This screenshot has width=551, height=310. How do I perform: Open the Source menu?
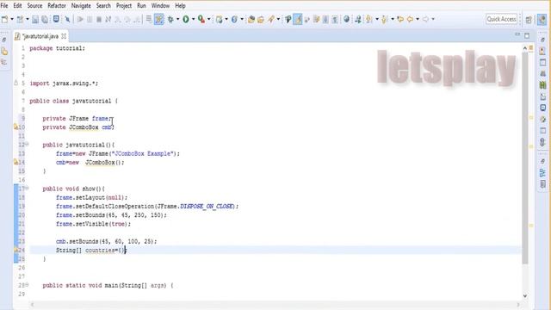[x=34, y=6]
